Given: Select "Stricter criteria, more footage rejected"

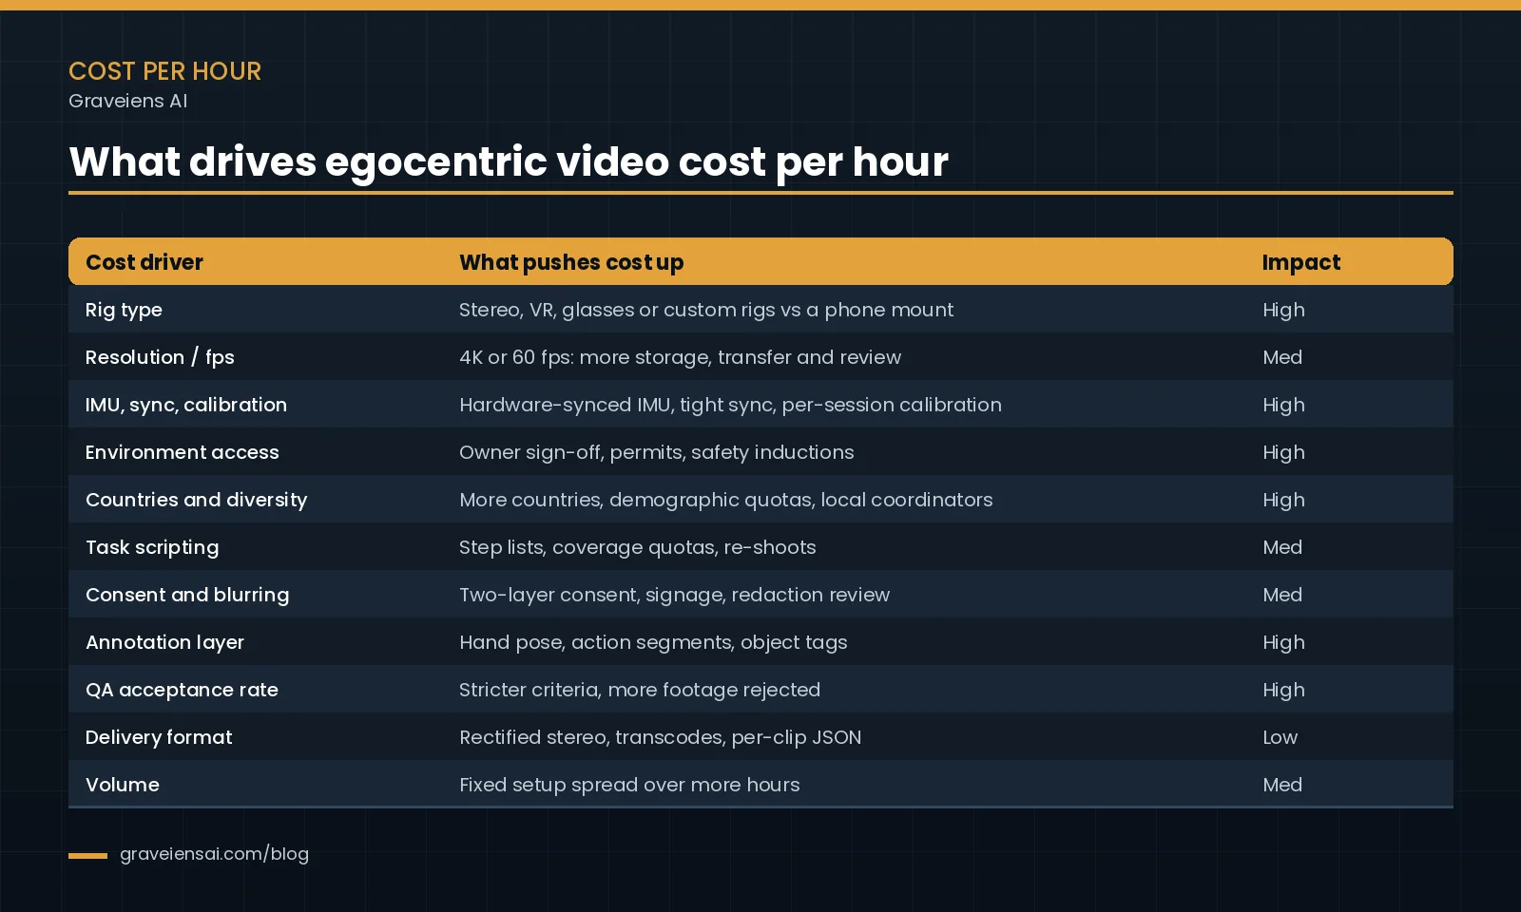Looking at the screenshot, I should [640, 690].
